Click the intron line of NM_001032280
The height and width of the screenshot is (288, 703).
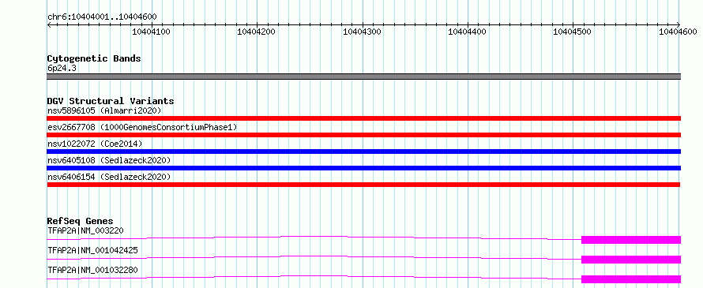pyautogui.click(x=314, y=275)
